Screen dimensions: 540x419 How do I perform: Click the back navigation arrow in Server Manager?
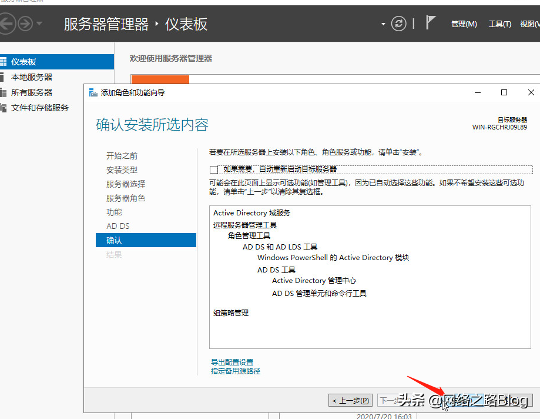6,24
